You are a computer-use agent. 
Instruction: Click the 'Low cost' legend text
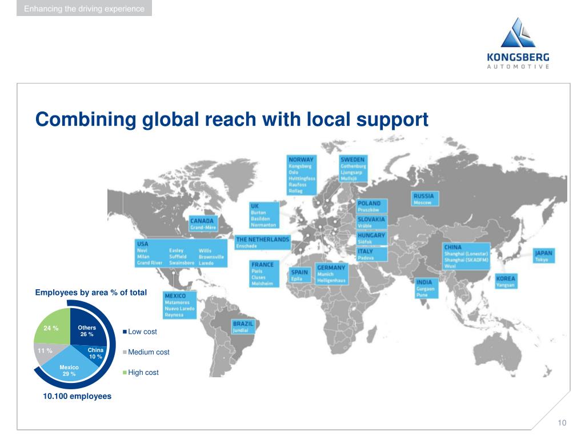point(142,332)
